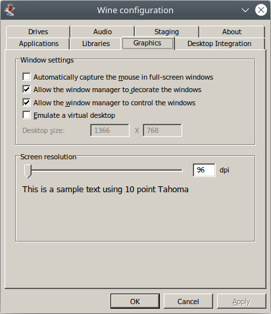The height and width of the screenshot is (314, 271).
Task: Select the Graphics tab
Action: pos(147,43)
